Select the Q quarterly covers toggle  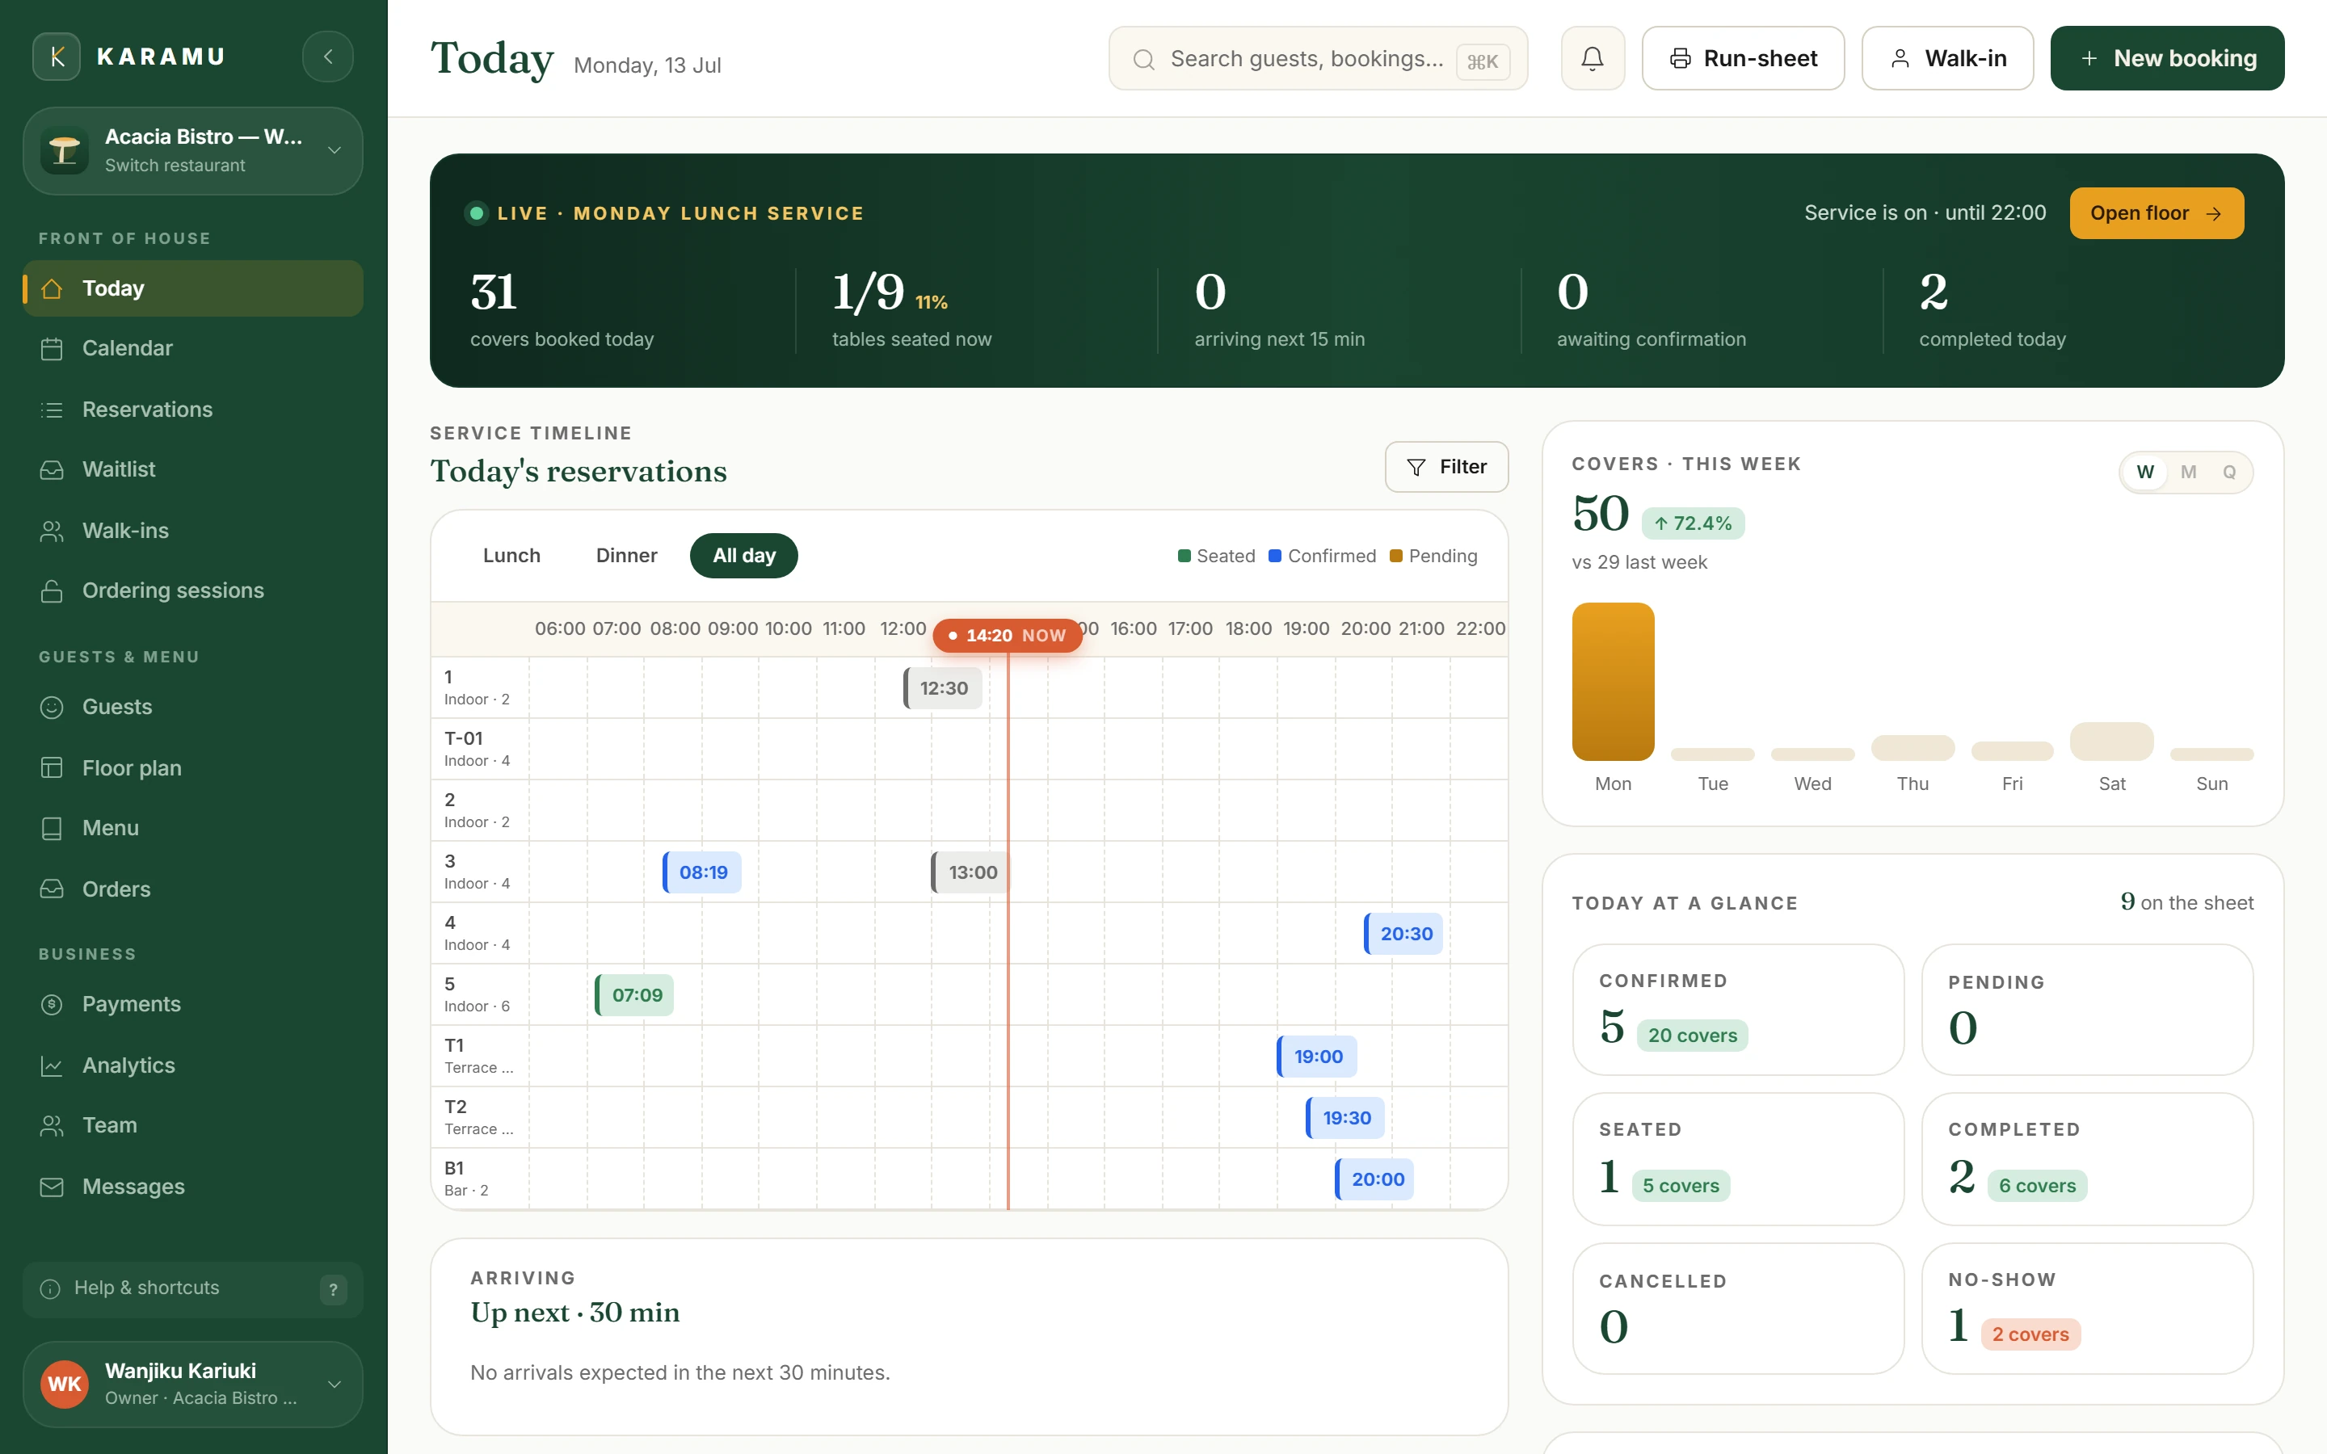[2229, 473]
